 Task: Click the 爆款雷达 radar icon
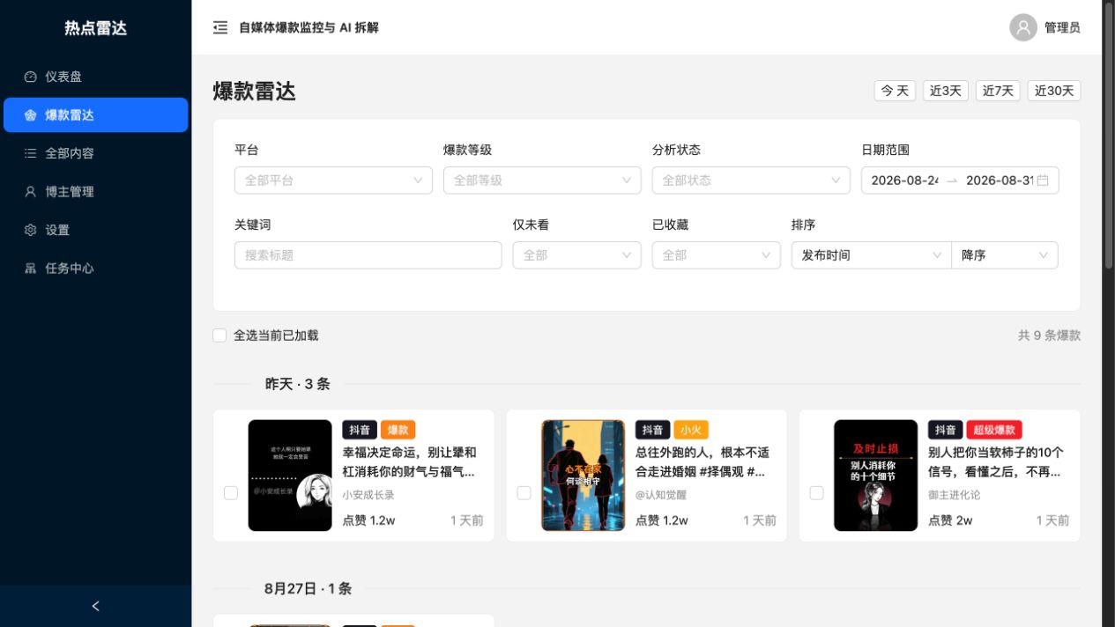(31, 115)
